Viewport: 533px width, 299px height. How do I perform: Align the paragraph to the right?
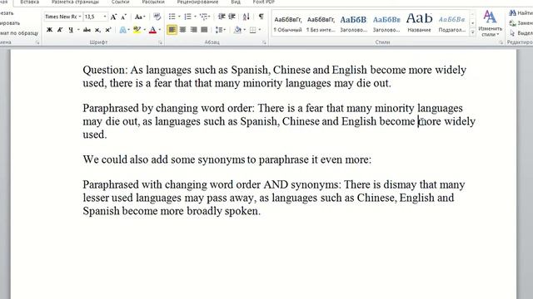[x=193, y=30]
